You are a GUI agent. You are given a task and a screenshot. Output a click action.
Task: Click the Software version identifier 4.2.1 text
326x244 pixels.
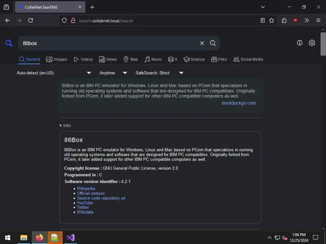(x=97, y=181)
